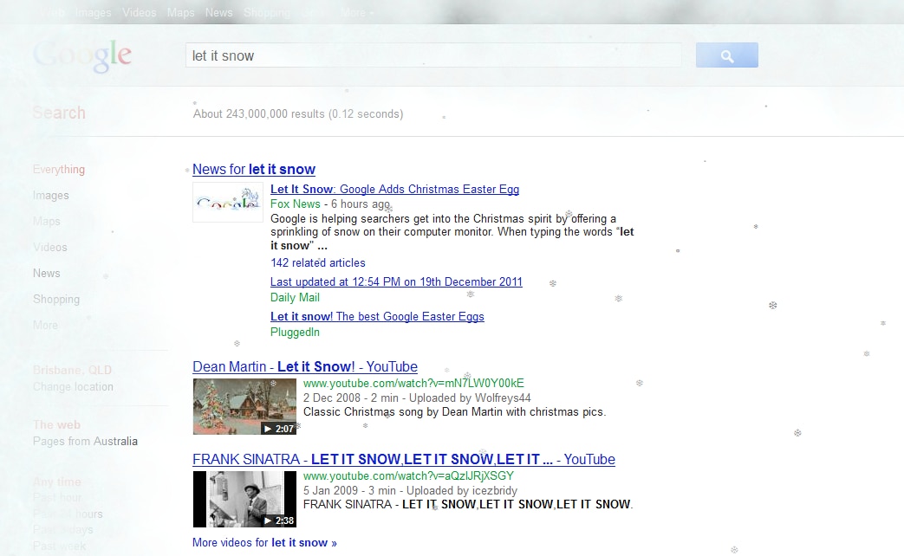The image size is (904, 556).
Task: Click the 'About 243,000,000 results' count text
Action: point(298,114)
